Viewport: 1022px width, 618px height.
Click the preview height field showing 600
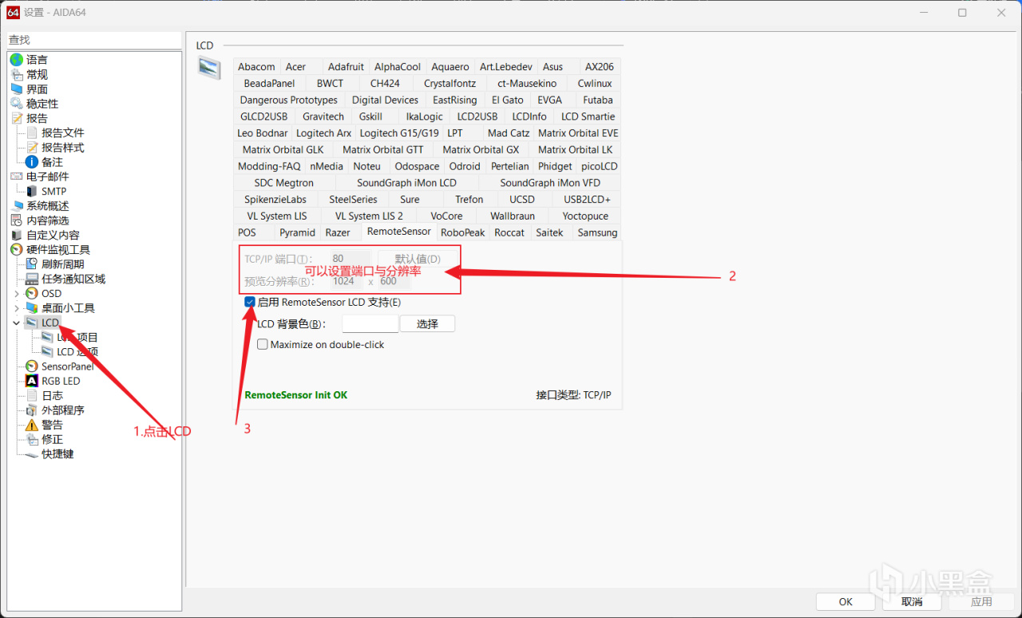[393, 281]
